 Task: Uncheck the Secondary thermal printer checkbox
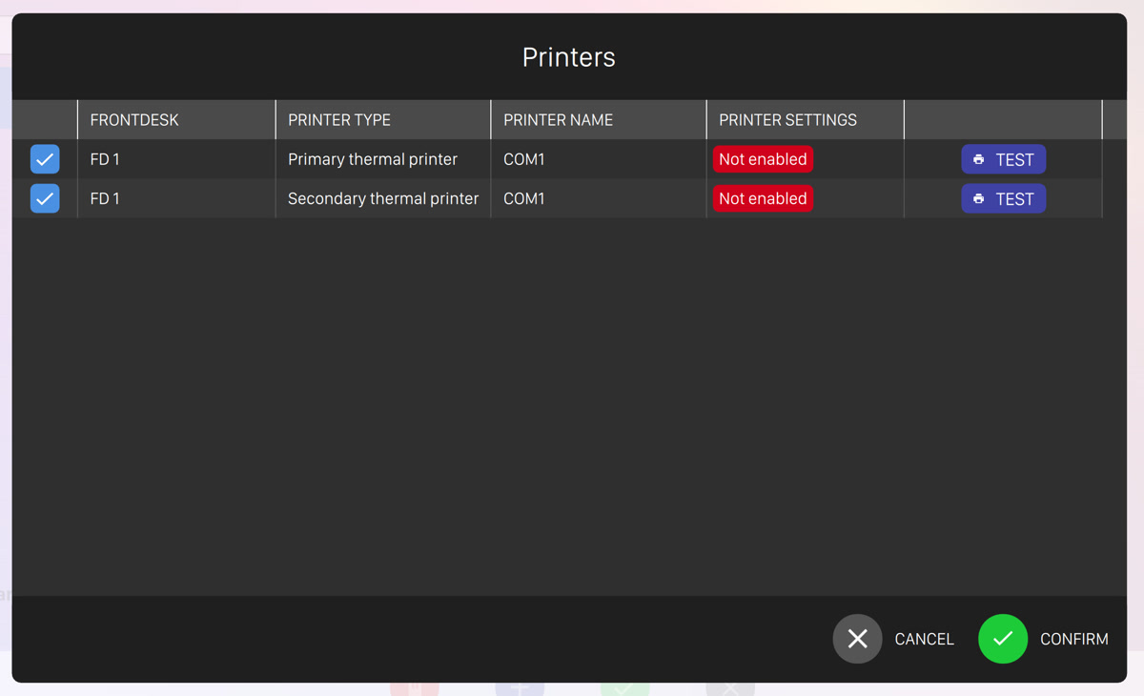(x=45, y=198)
